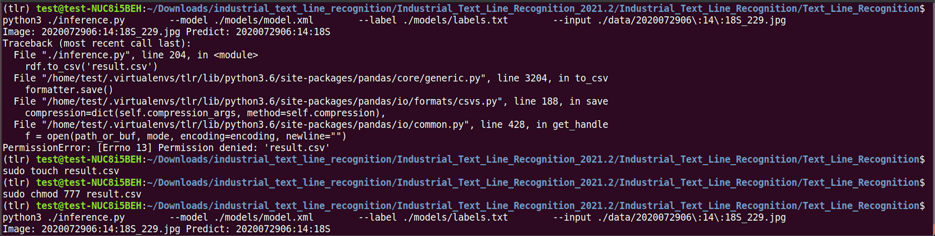The image size is (935, 236).
Task: Click the rdf.to_csv('result.csv') code line
Action: [x=91, y=67]
